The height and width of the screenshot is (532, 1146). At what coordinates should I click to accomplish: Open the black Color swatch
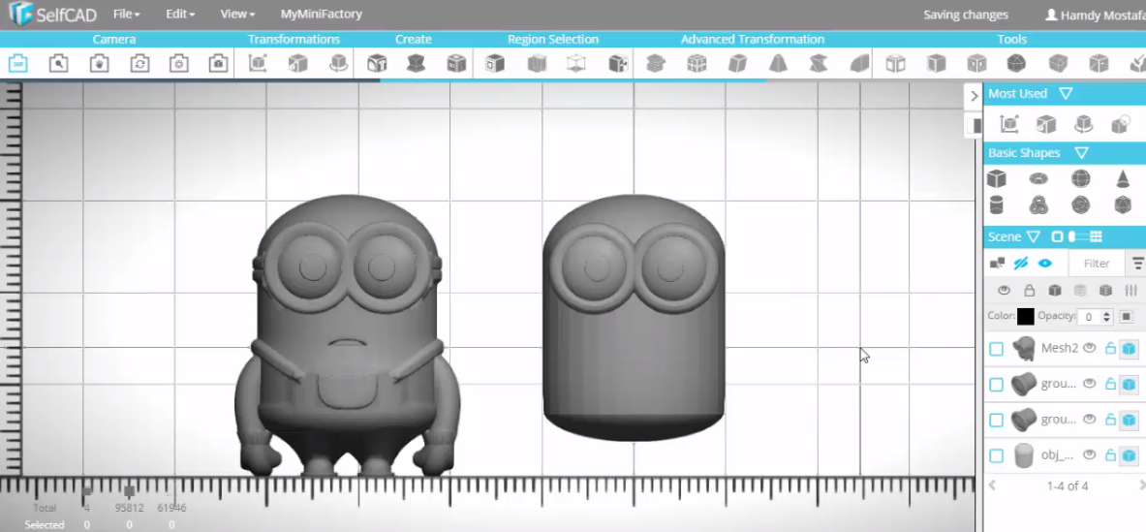click(x=1026, y=317)
